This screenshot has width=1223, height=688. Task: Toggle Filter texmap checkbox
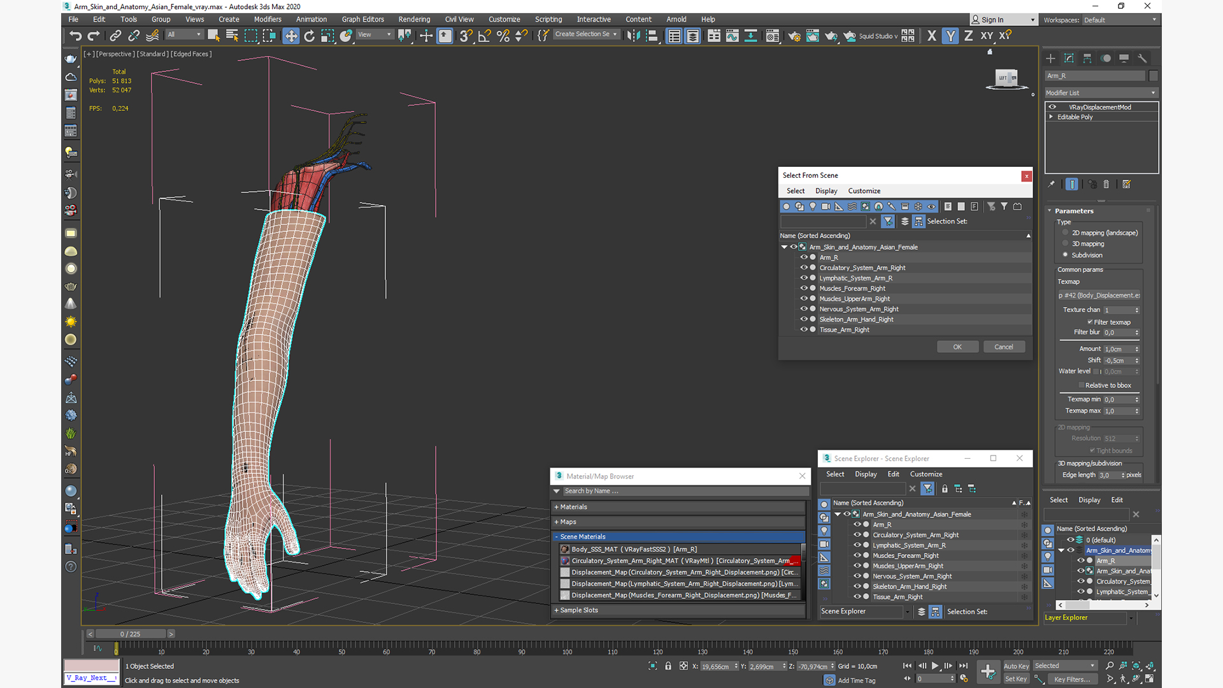point(1090,322)
